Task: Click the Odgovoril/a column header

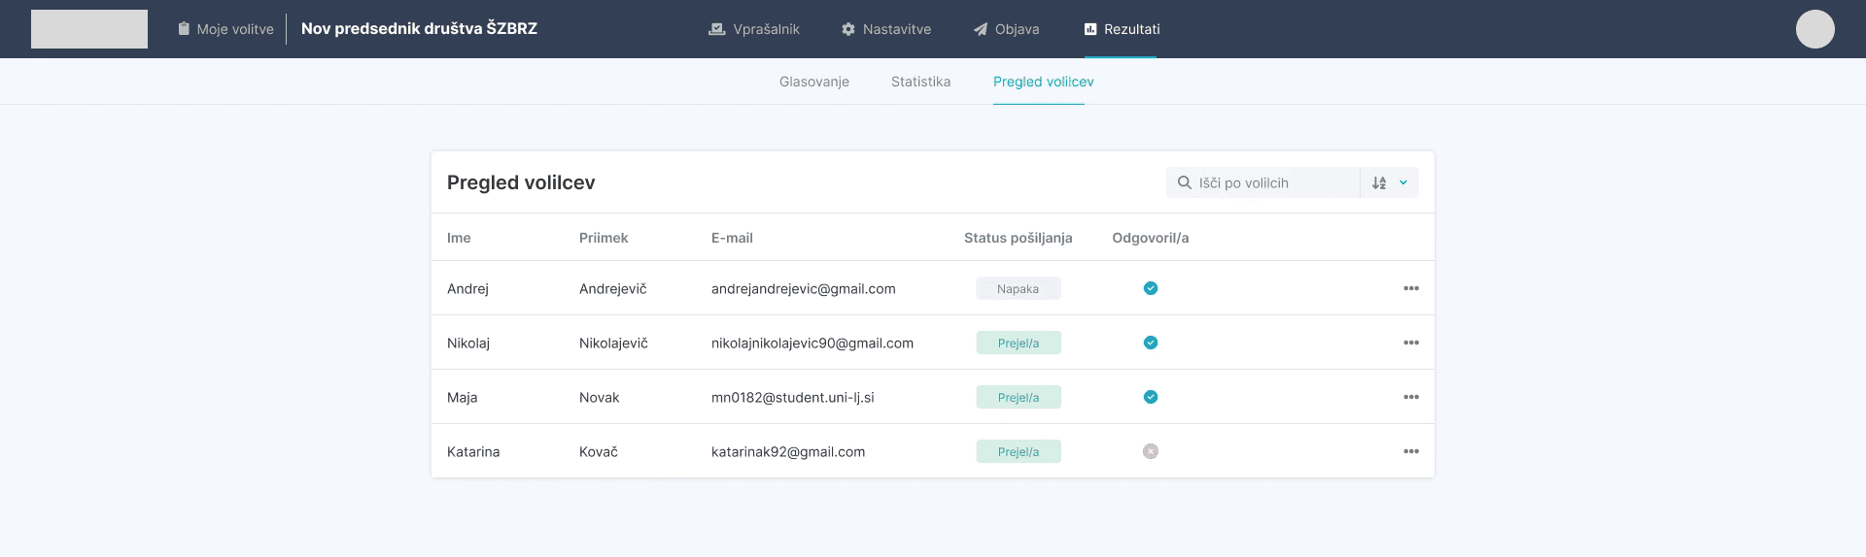Action: [1151, 238]
